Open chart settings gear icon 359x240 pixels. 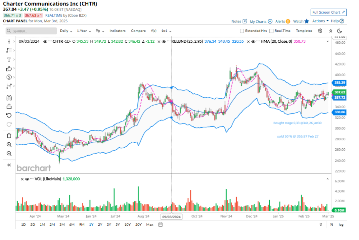point(320,31)
